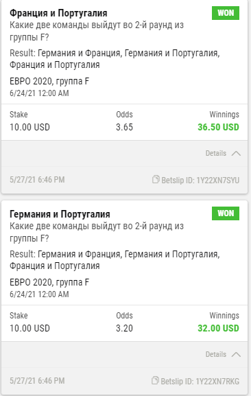Click 36.50 USD winnings amount
The height and width of the screenshot is (396, 251).
point(218,127)
